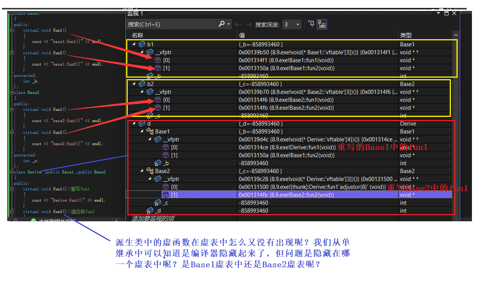Image resolution: width=484 pixels, height=285 pixels.
Task: Click the 'int _c;' line in code editor
Action: click(x=30, y=161)
